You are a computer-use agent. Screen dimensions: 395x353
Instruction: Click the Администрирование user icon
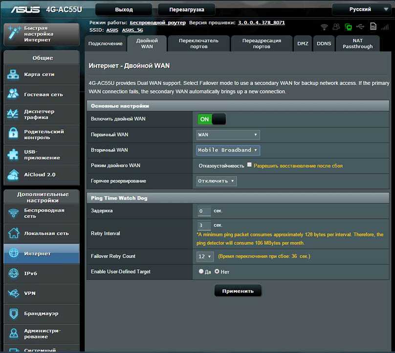[13, 333]
